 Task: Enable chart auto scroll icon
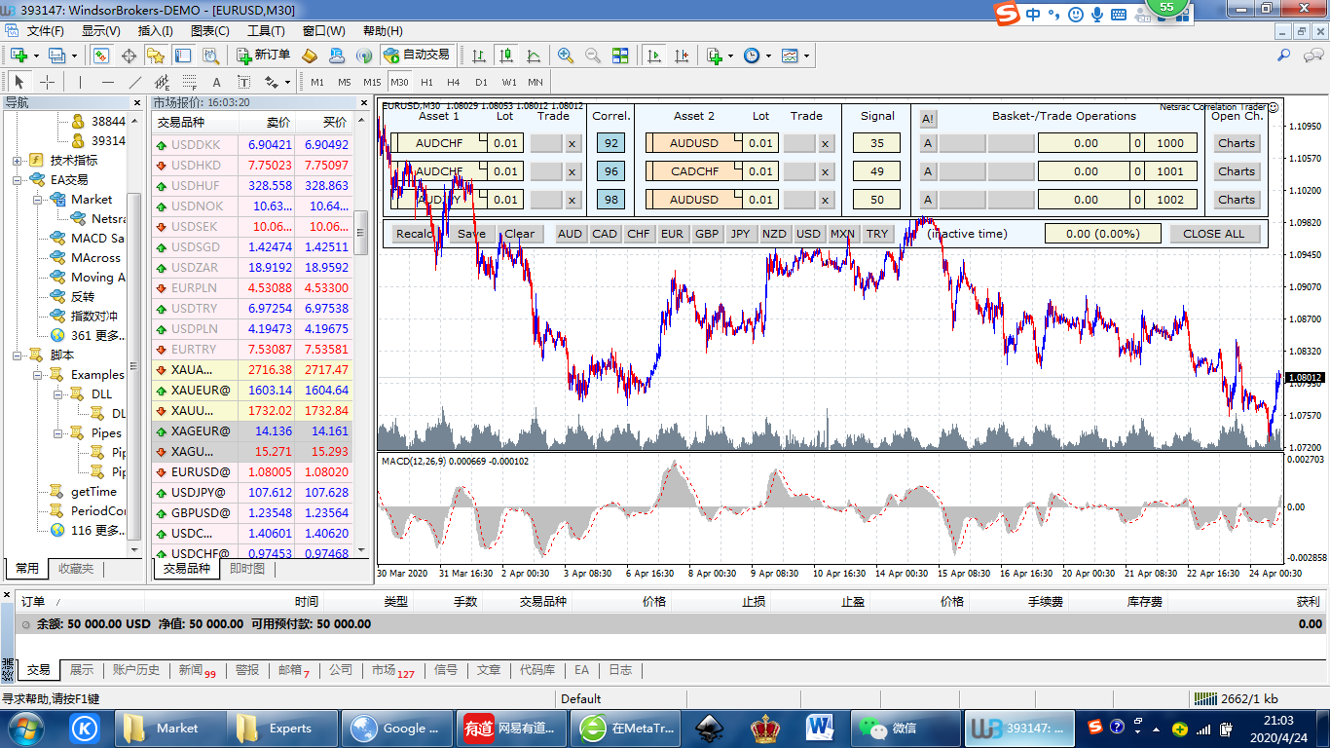pyautogui.click(x=653, y=56)
